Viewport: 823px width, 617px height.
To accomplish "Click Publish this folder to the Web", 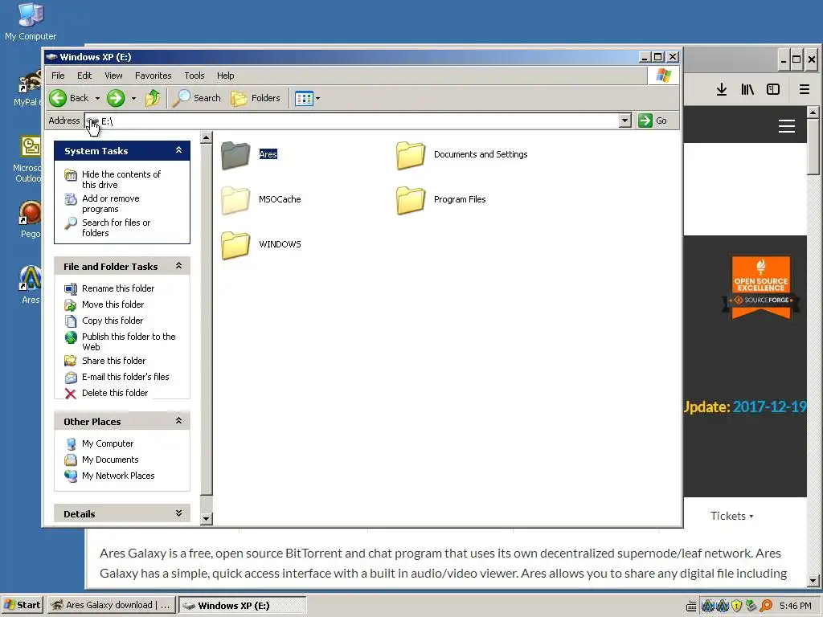I will click(x=129, y=341).
